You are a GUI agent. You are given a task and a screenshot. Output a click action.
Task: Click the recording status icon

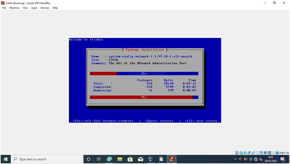click(x=265, y=153)
